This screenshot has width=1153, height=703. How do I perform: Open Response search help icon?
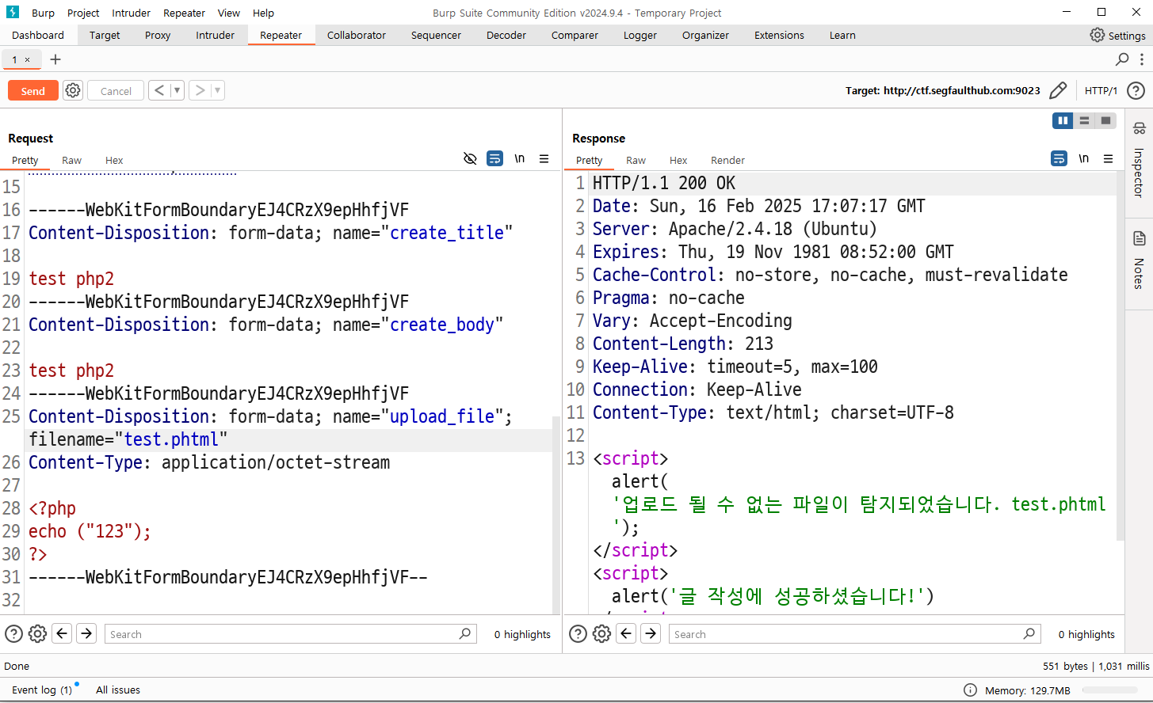pyautogui.click(x=578, y=634)
